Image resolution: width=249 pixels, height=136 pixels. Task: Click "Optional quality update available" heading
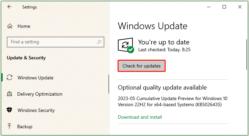click(162, 88)
